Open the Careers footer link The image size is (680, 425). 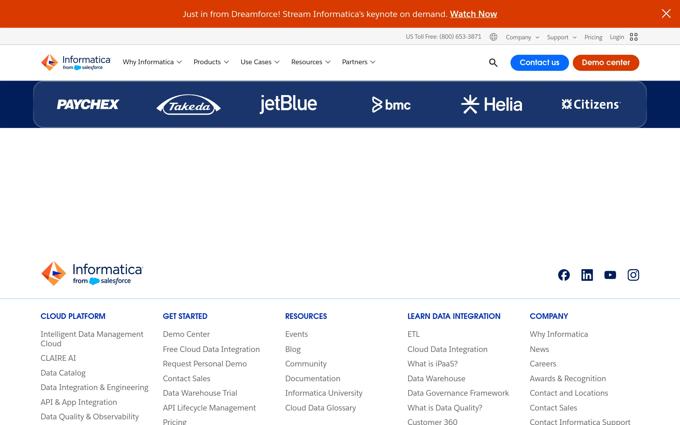click(543, 364)
